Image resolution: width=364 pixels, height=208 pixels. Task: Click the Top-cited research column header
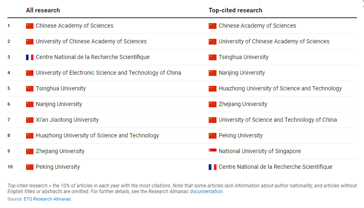236,10
